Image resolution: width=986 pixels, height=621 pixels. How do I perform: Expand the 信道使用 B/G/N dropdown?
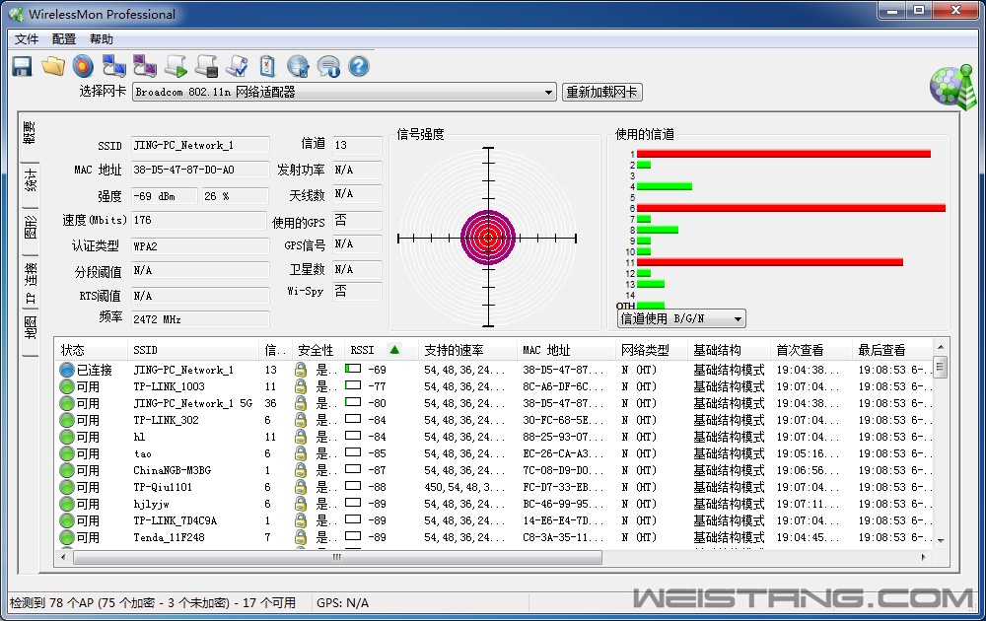click(738, 318)
